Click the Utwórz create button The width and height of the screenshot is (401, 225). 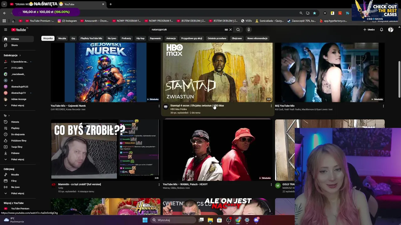coord(369,30)
